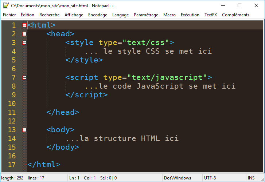Collapse the html tag fold on line 1
The image size is (265, 182).
pyautogui.click(x=24, y=25)
